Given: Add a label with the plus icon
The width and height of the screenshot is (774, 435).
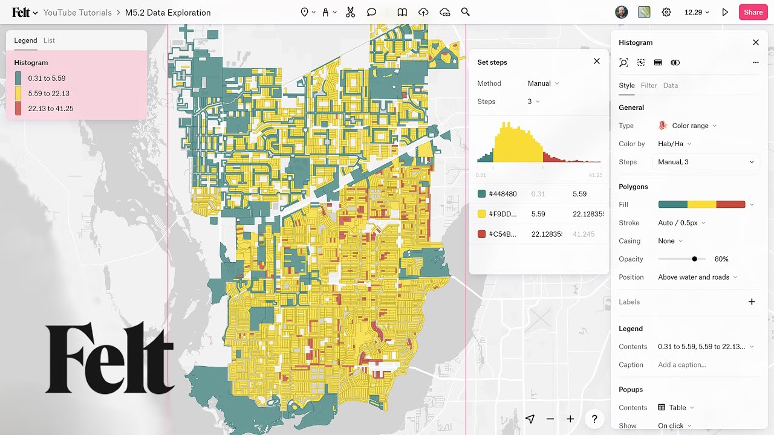Looking at the screenshot, I should [x=752, y=301].
